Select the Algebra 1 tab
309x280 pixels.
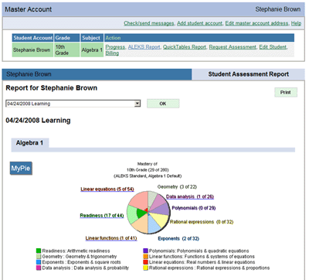coord(29,143)
